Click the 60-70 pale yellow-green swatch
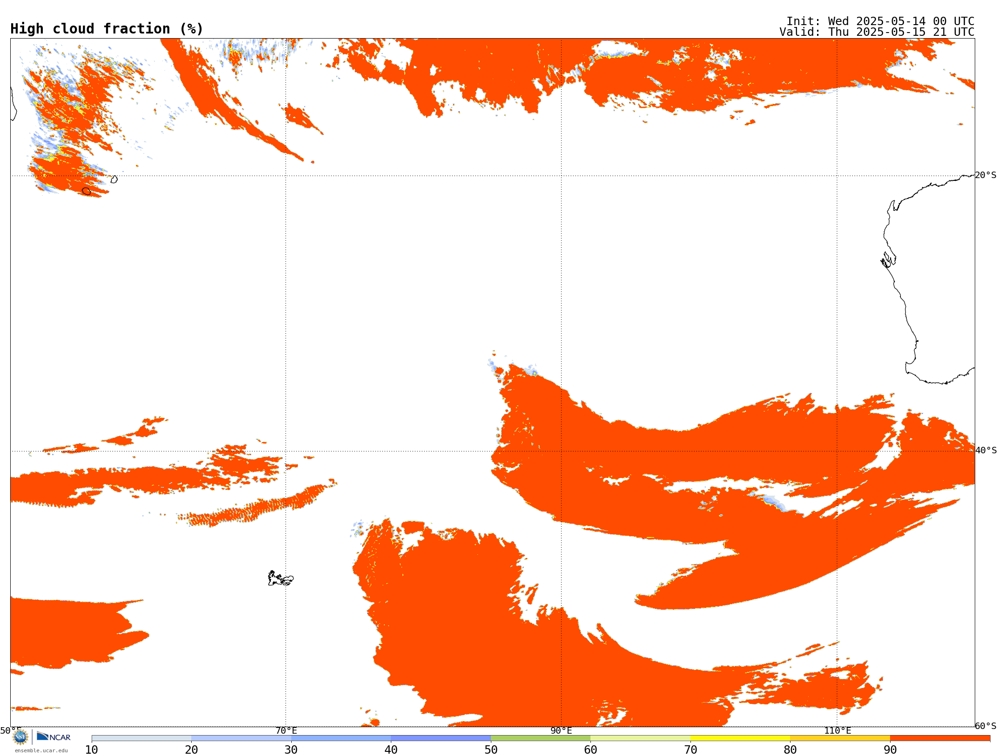Viewport: 1005px width, 756px height. (x=640, y=738)
